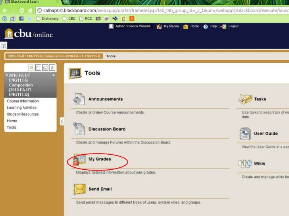The width and height of the screenshot is (289, 216).
Task: Click the Tasks folder icon
Action: pyautogui.click(x=245, y=99)
